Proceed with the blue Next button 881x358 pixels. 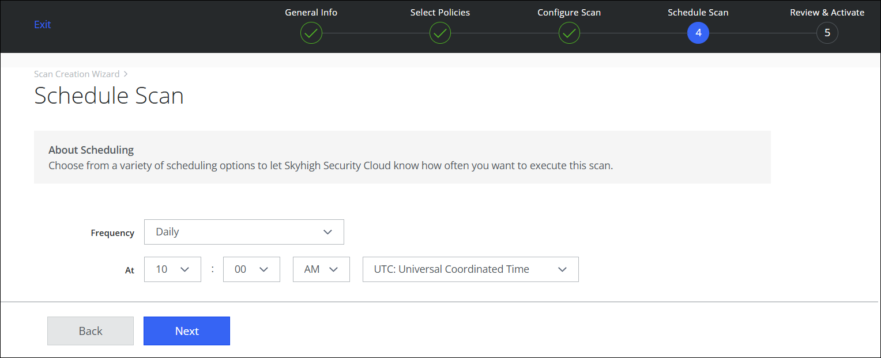(187, 331)
